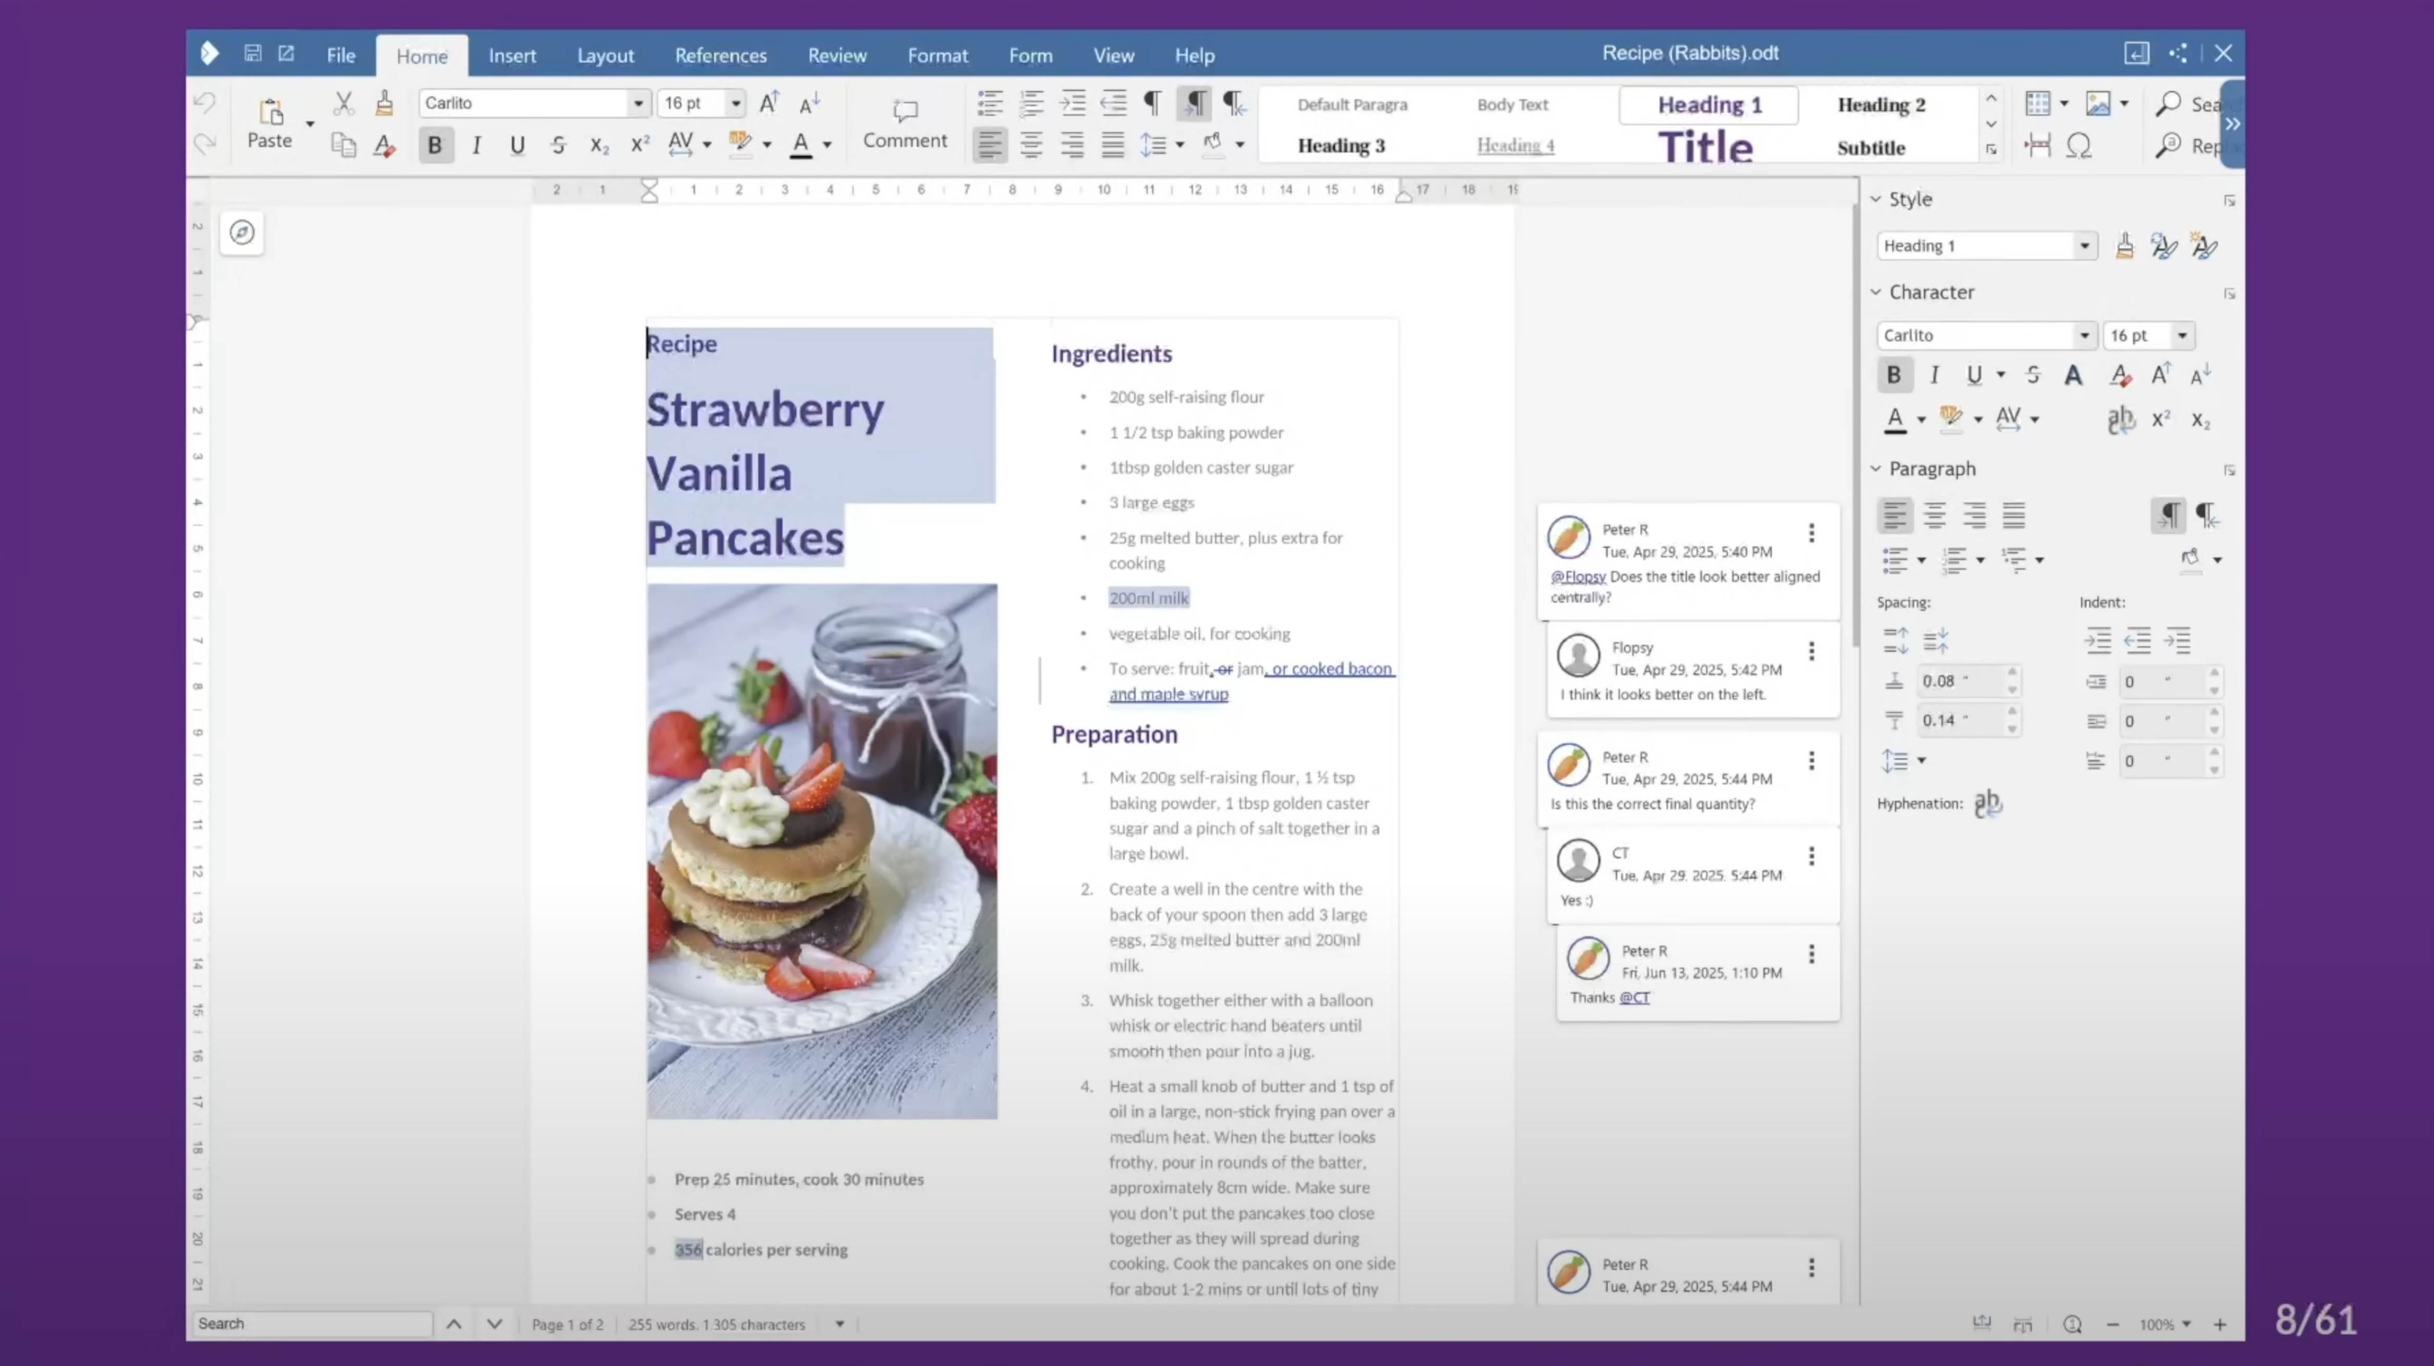Open the Navigator compass icon
2434x1366 pixels.
pos(242,232)
